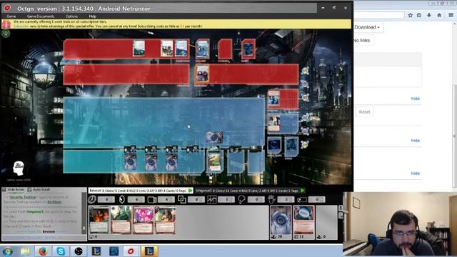Click the gift icon on subscription banner
The height and width of the screenshot is (257, 457).
point(6,24)
